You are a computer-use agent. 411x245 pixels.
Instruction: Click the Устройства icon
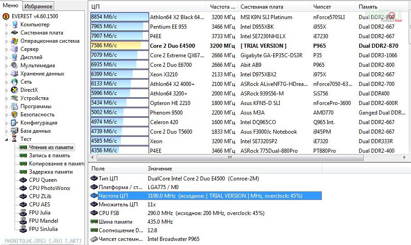pyautogui.click(x=15, y=98)
